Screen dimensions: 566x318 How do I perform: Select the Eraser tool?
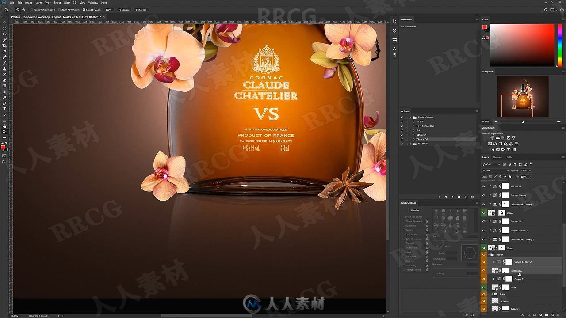pyautogui.click(x=5, y=80)
